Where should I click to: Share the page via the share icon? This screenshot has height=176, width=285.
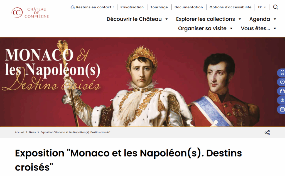[x=267, y=133]
